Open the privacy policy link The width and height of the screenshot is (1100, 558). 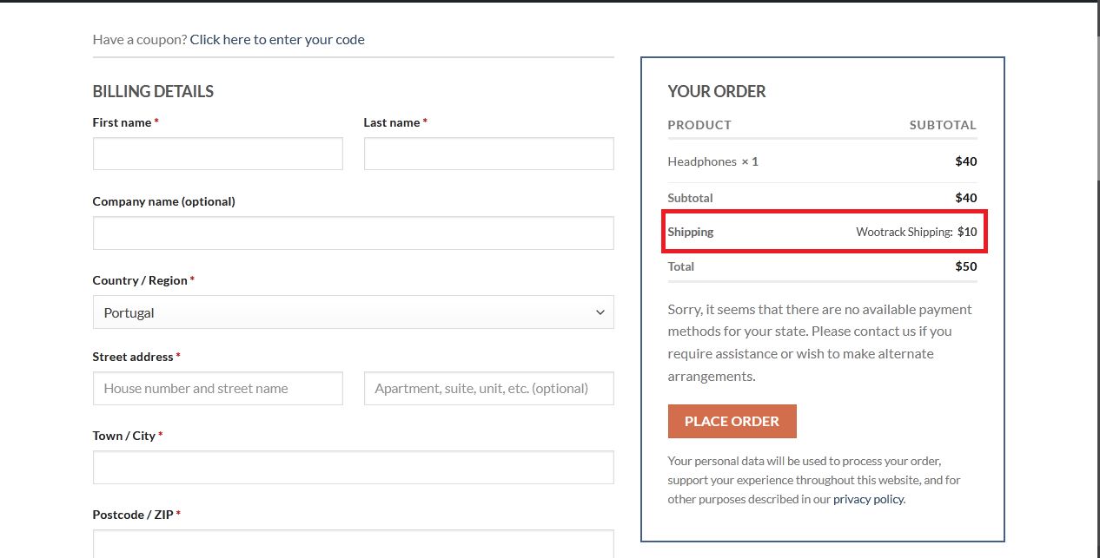pyautogui.click(x=868, y=499)
